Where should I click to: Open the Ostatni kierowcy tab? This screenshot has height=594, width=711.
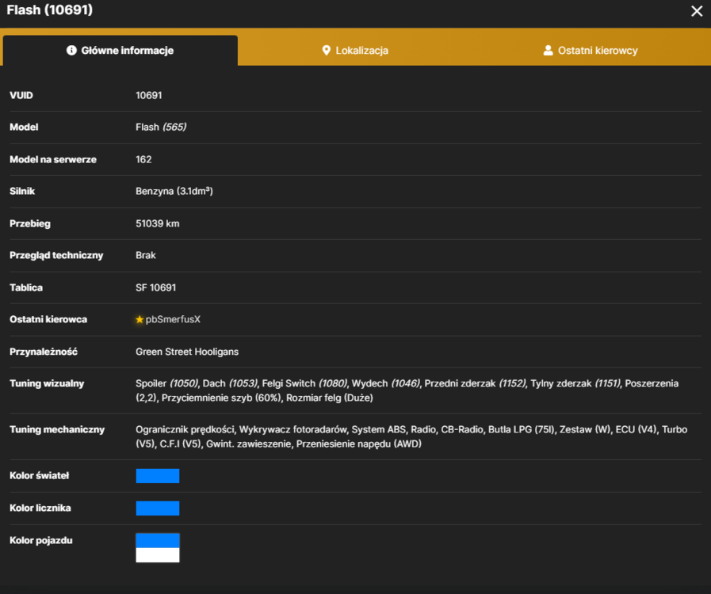click(x=591, y=51)
